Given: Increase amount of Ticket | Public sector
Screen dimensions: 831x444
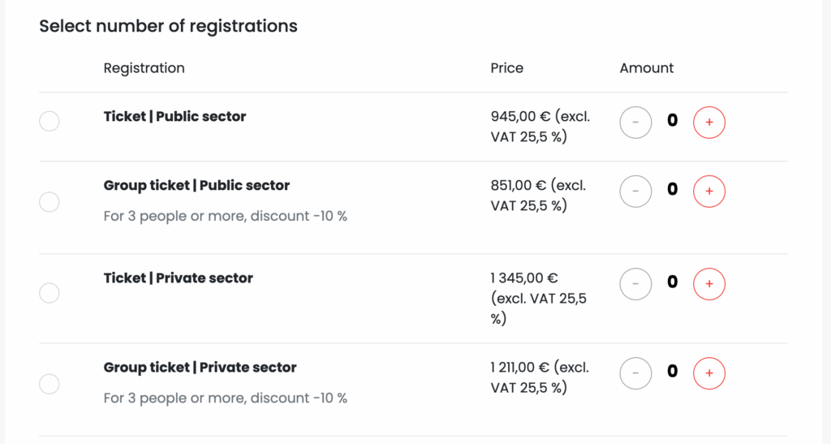Looking at the screenshot, I should (708, 123).
